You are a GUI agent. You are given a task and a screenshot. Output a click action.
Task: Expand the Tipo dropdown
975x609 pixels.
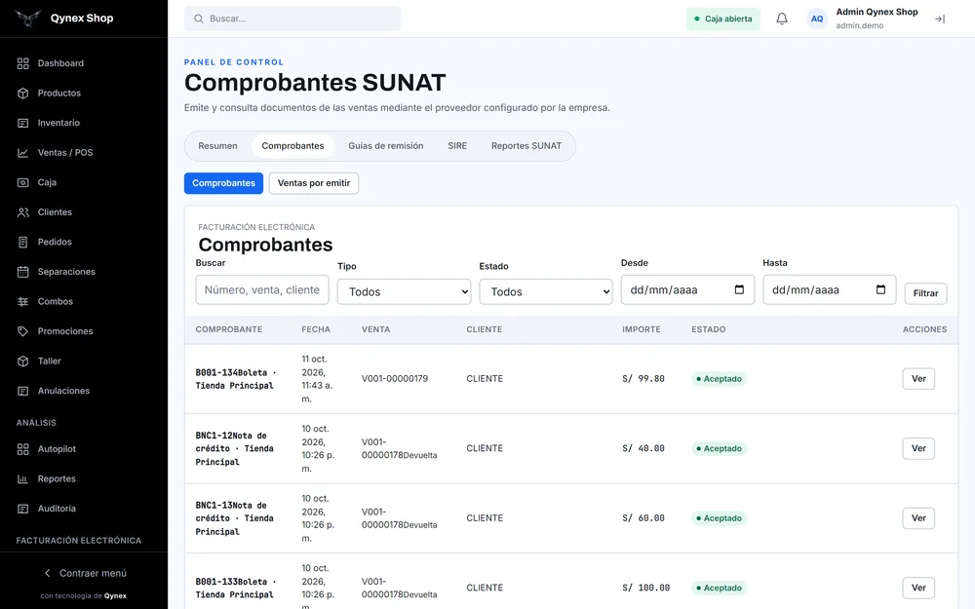click(405, 292)
